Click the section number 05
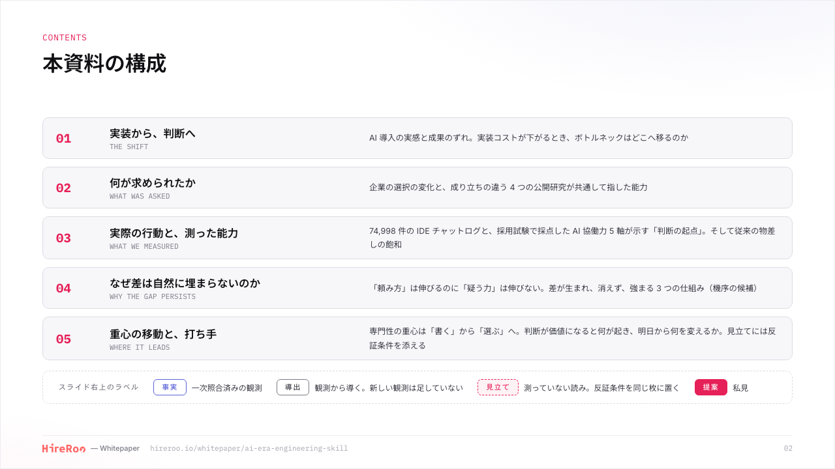 [x=63, y=339]
